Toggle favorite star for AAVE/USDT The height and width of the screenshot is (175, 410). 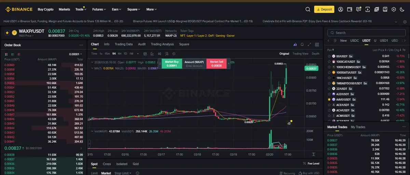329,99
